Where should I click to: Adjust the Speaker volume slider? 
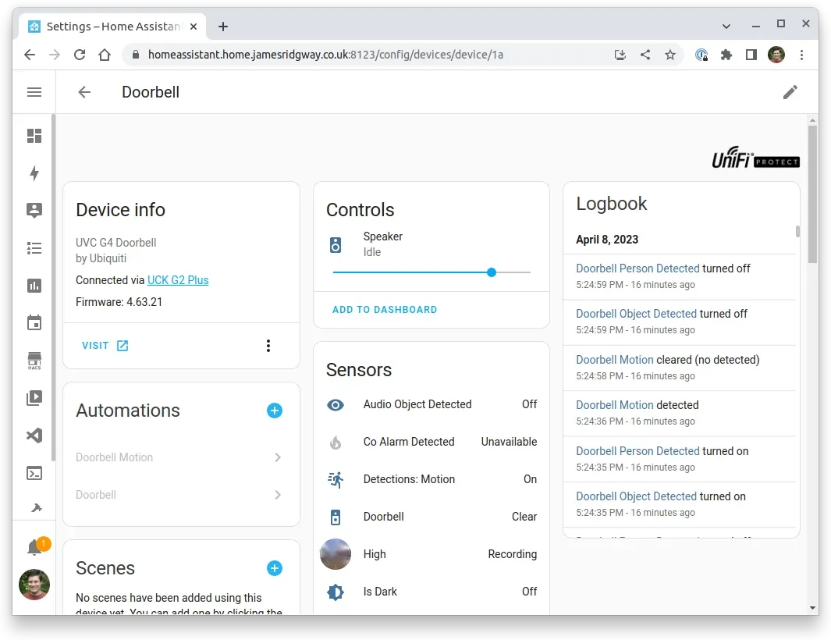(491, 272)
